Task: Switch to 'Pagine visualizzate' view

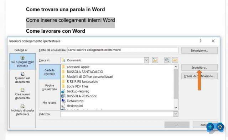Action: tap(50, 87)
